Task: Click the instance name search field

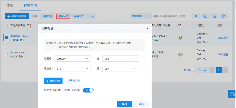Action: pos(171,16)
